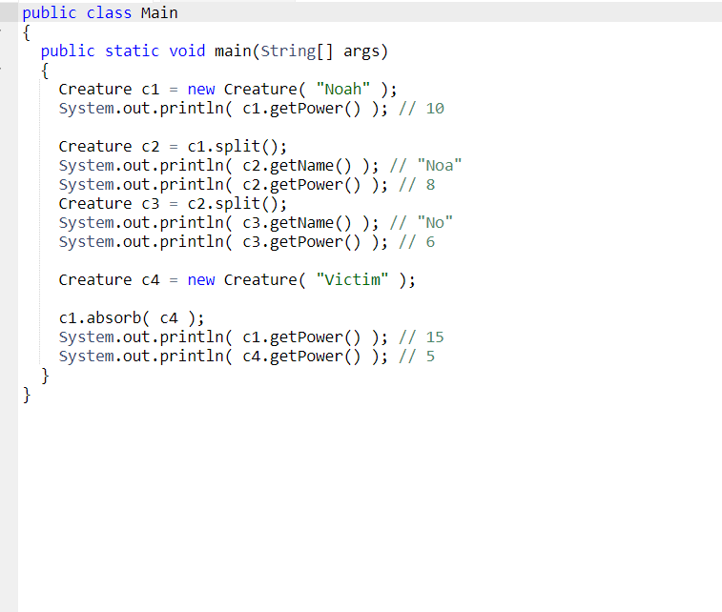Click the 'void' keyword
This screenshot has width=722, height=612.
[x=187, y=51]
